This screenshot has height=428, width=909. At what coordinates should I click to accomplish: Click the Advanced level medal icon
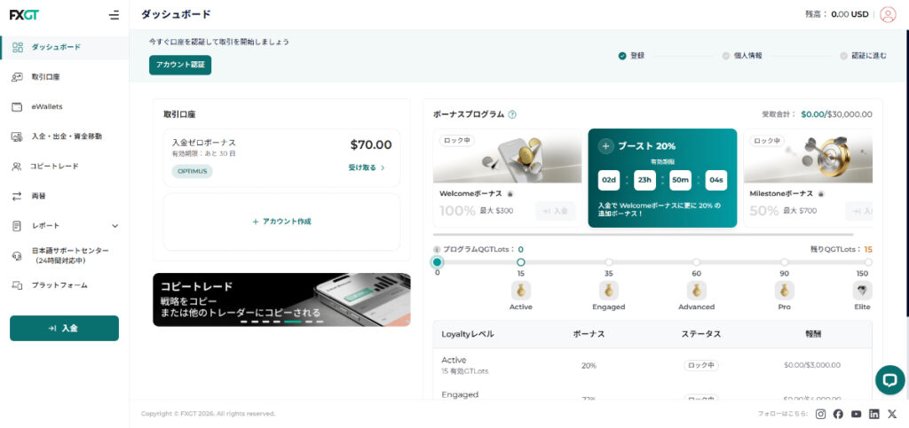click(x=696, y=291)
